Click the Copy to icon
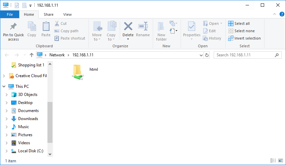The height and width of the screenshot is (165, 286). pos(111,26)
